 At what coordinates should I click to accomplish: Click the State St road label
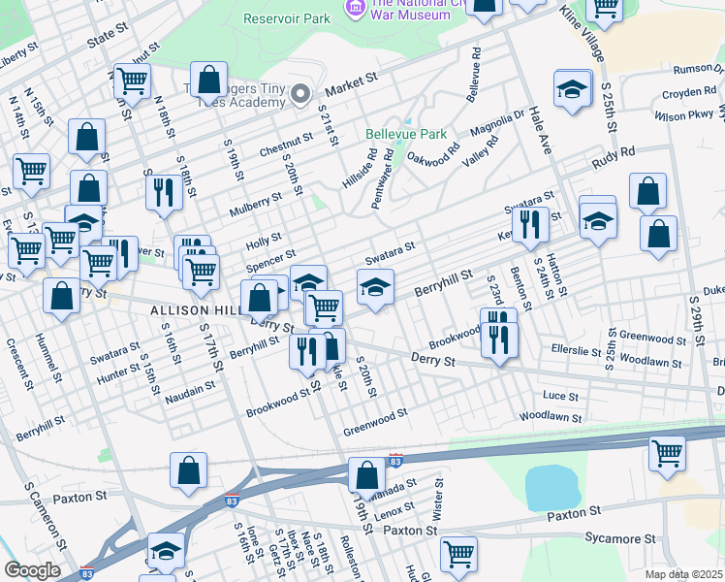point(108,35)
